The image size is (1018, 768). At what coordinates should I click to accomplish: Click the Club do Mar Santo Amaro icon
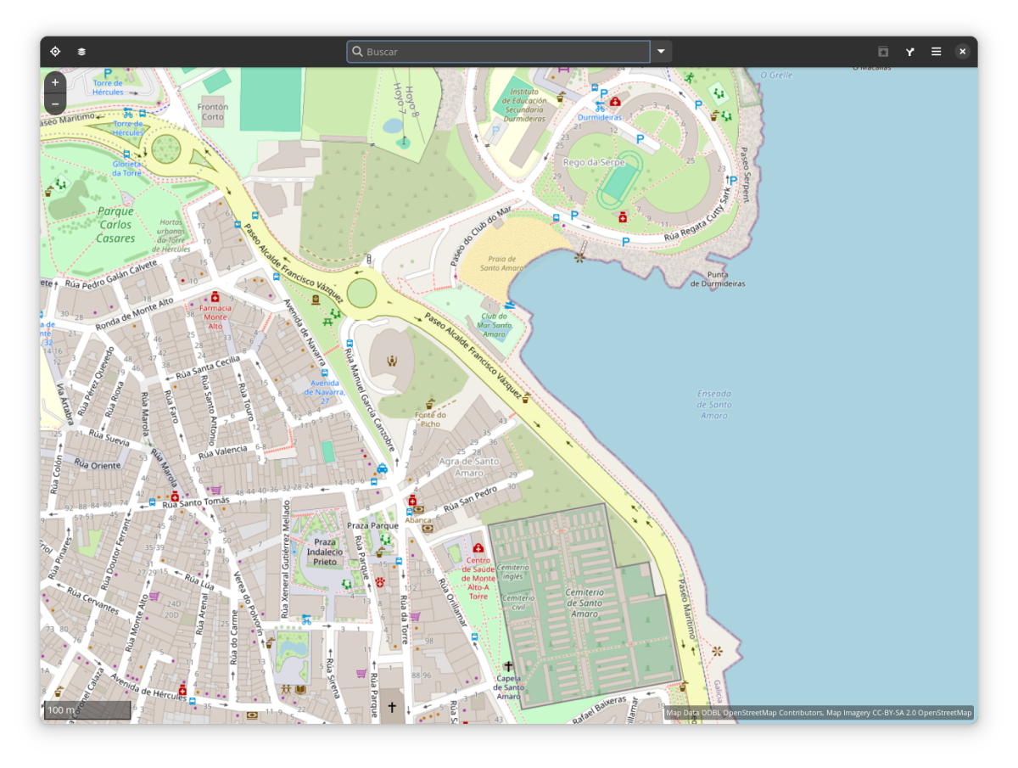click(x=509, y=305)
